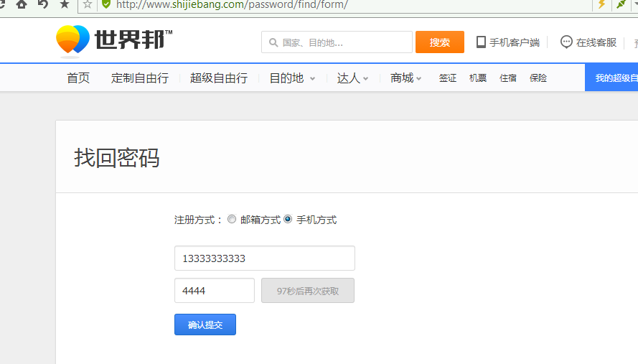638x364 pixels.
Task: Expand the 达人 dropdown arrow
Action: (x=365, y=78)
